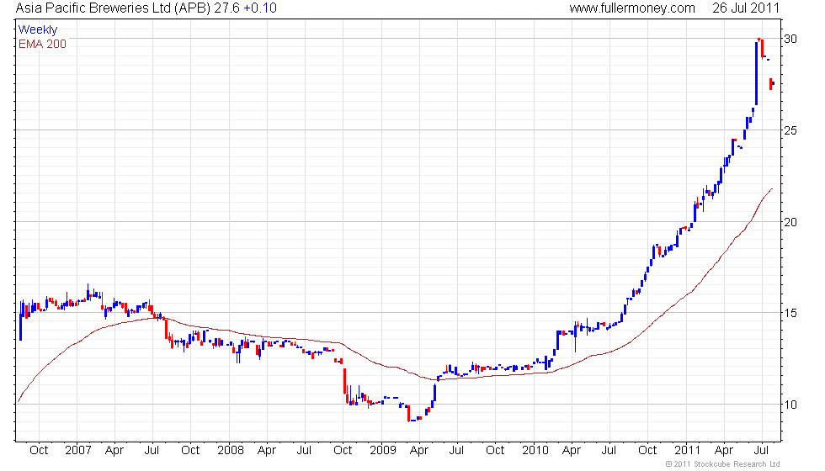This screenshot has width=825, height=471.
Task: Select the Weekly timeframe label
Action: (x=37, y=29)
